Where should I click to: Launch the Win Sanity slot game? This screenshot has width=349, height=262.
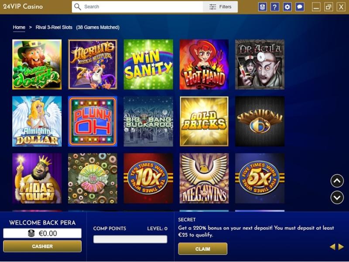[148, 65]
